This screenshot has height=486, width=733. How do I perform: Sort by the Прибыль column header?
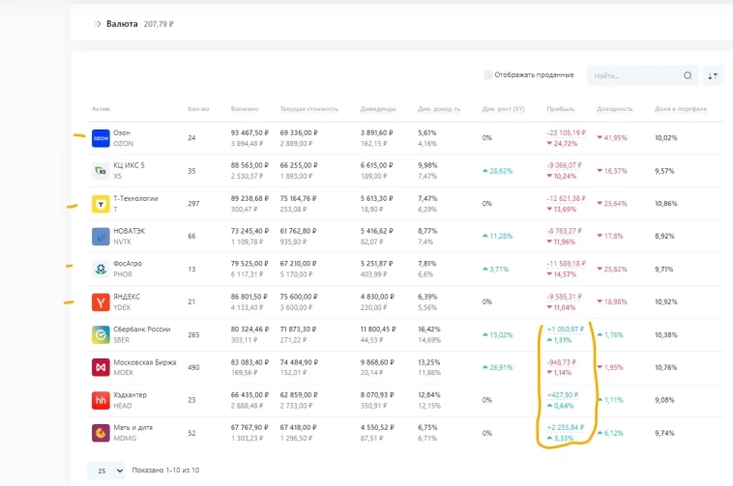[561, 109]
